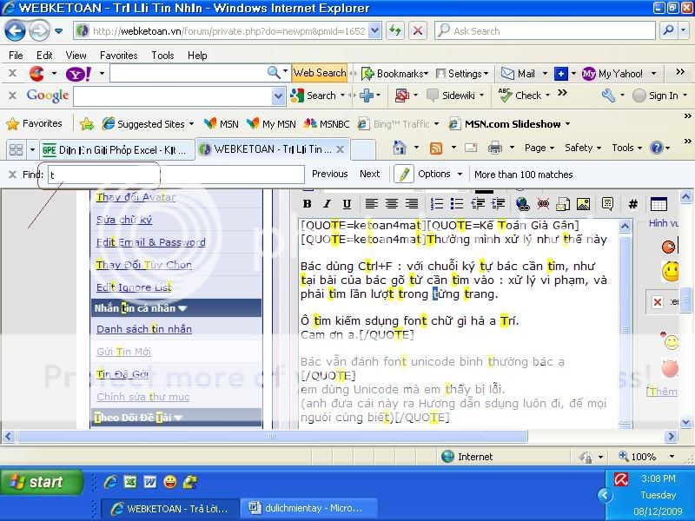Screen dimensions: 695x521
Task: Click the Stop loading red X icon
Action: pyautogui.click(x=418, y=30)
